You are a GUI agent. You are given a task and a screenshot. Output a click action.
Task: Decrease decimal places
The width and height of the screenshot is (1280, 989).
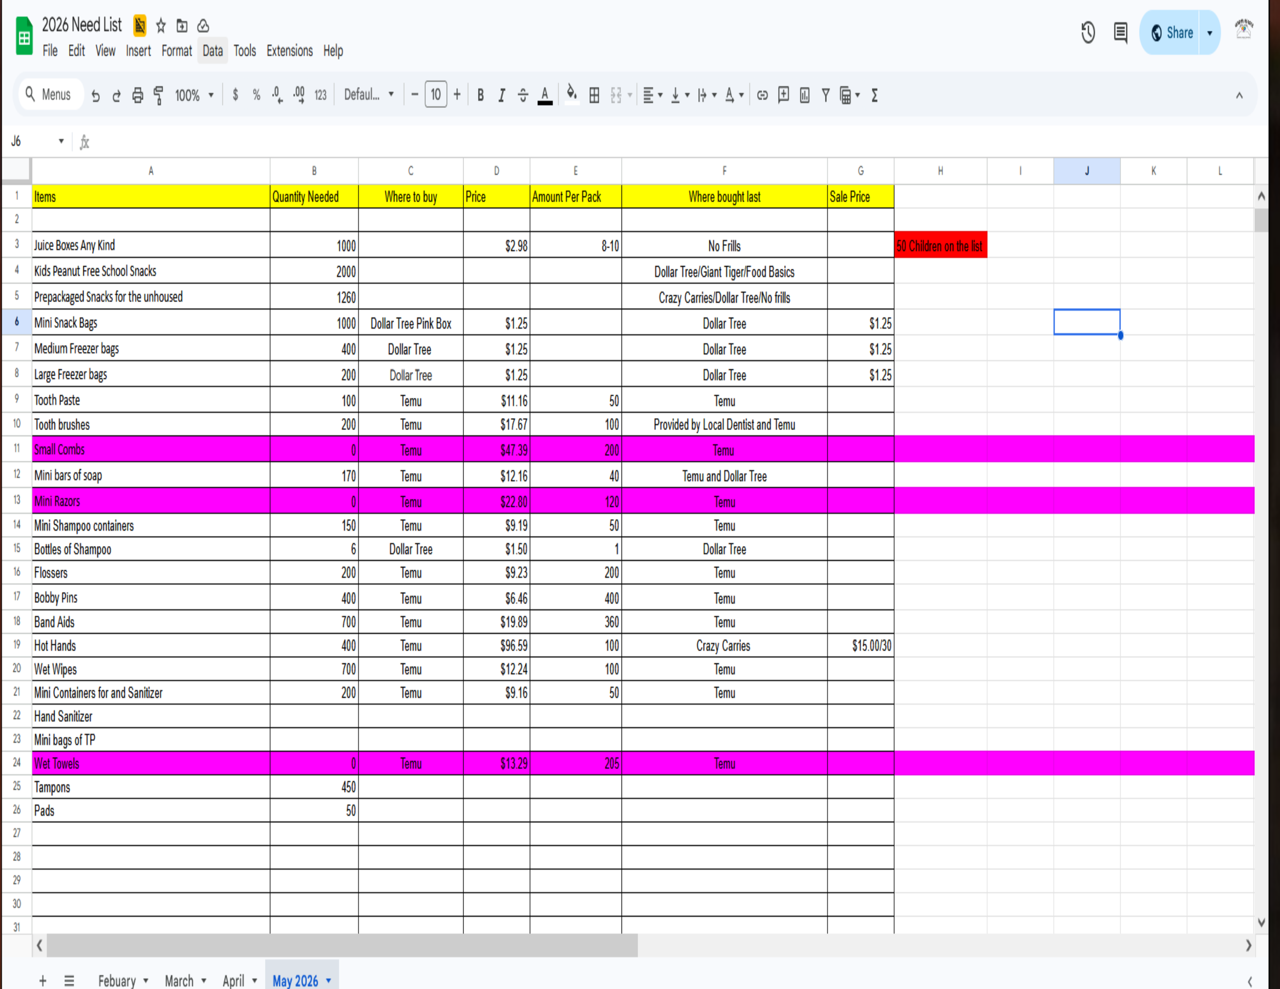pos(278,95)
